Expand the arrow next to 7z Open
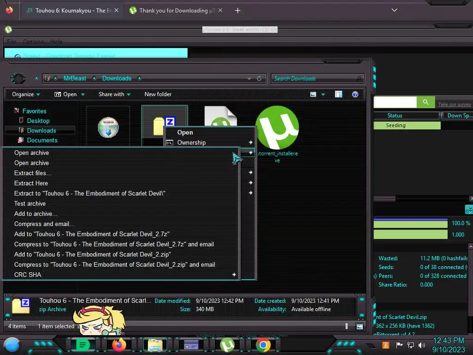 [83, 94]
